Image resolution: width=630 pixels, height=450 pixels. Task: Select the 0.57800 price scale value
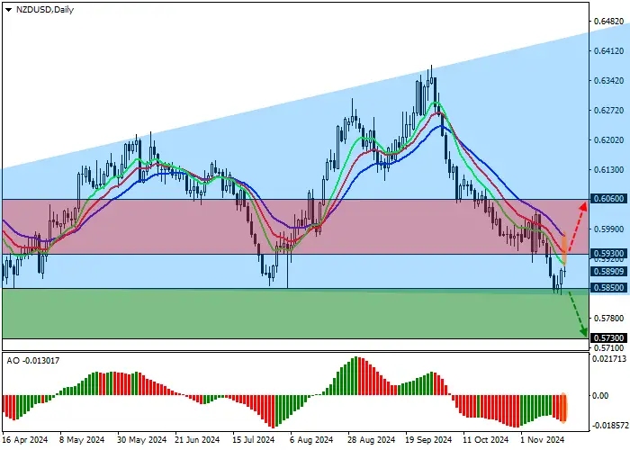click(x=608, y=319)
